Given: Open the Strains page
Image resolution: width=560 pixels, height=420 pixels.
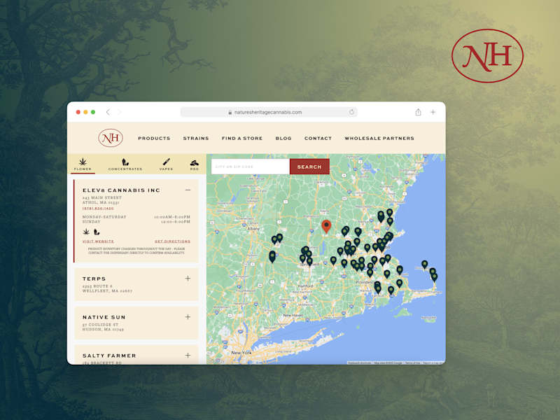Looking at the screenshot, I should coord(196,138).
